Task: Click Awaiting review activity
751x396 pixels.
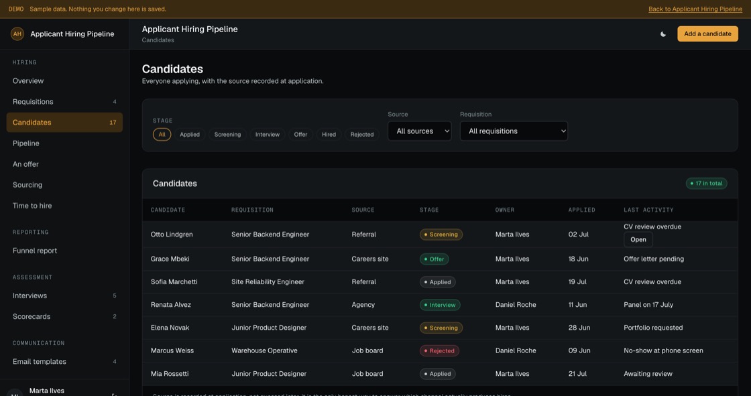Action: [648, 374]
